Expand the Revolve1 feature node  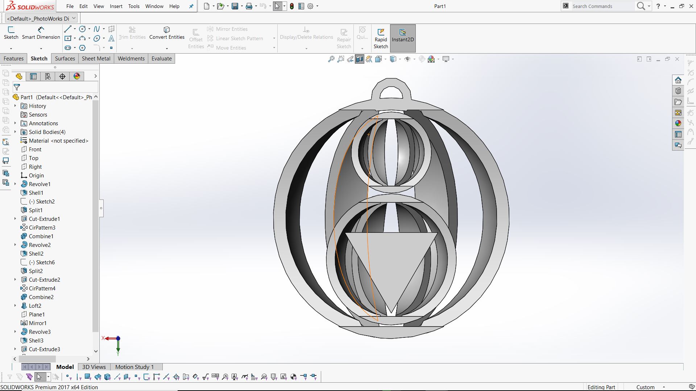[x=15, y=184]
